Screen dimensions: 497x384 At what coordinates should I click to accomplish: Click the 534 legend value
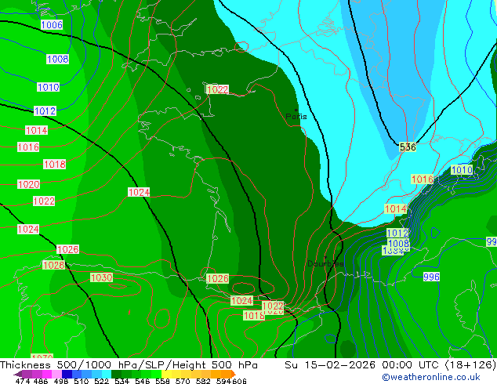pos(122,381)
